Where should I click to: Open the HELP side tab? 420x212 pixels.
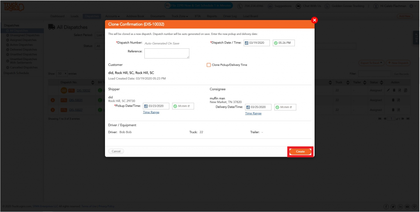tap(417, 38)
